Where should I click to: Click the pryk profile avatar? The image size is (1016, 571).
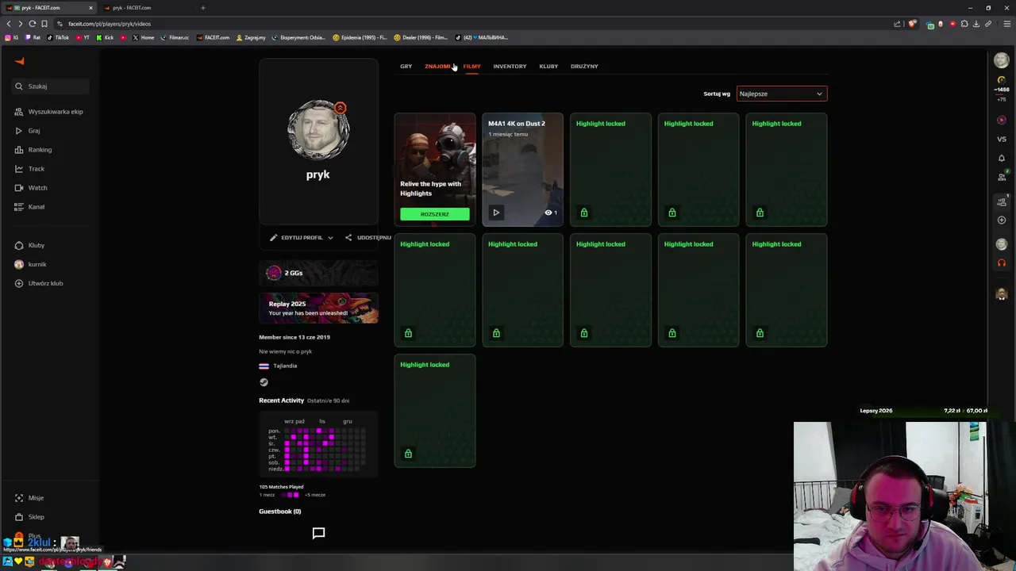[x=318, y=130]
